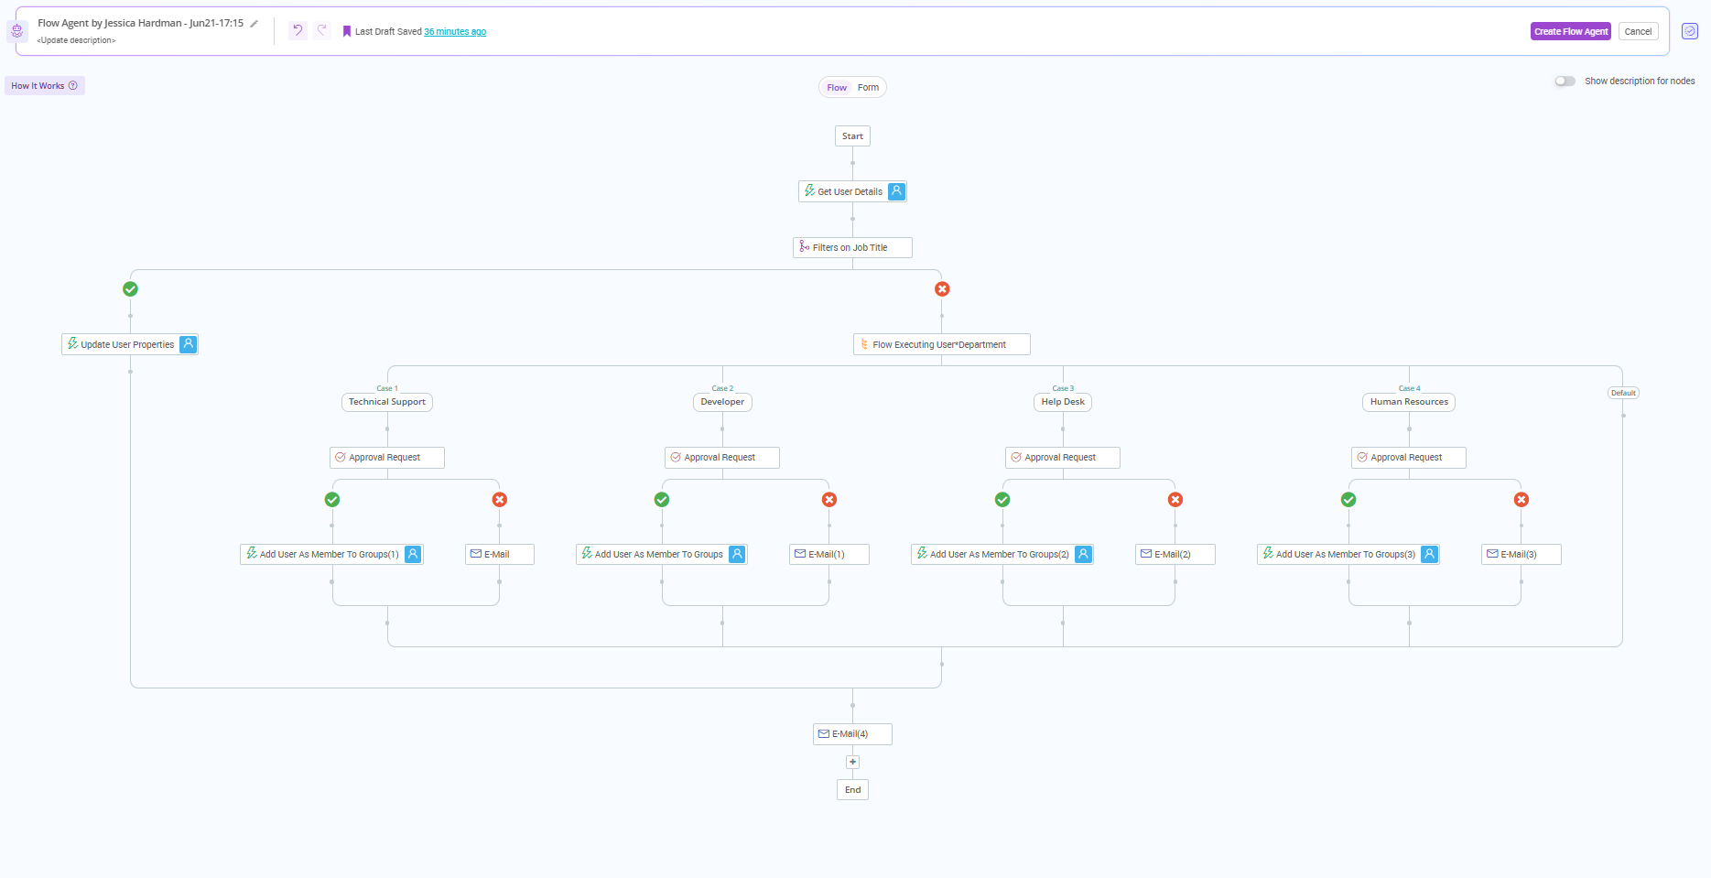Switch to the Form tab
Screen dimensions: 1711x878
(x=868, y=87)
